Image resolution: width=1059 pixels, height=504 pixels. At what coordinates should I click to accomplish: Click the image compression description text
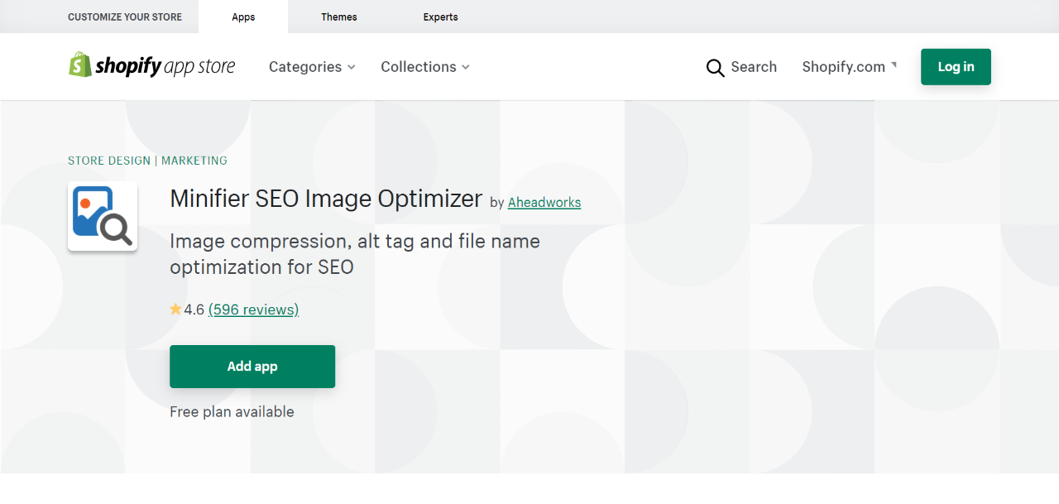pyautogui.click(x=355, y=254)
